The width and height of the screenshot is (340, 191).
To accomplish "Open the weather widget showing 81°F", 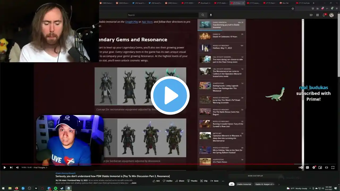I will [297, 188].
